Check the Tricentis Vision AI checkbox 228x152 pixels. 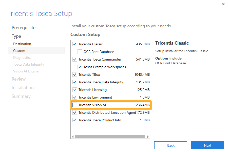click(75, 105)
